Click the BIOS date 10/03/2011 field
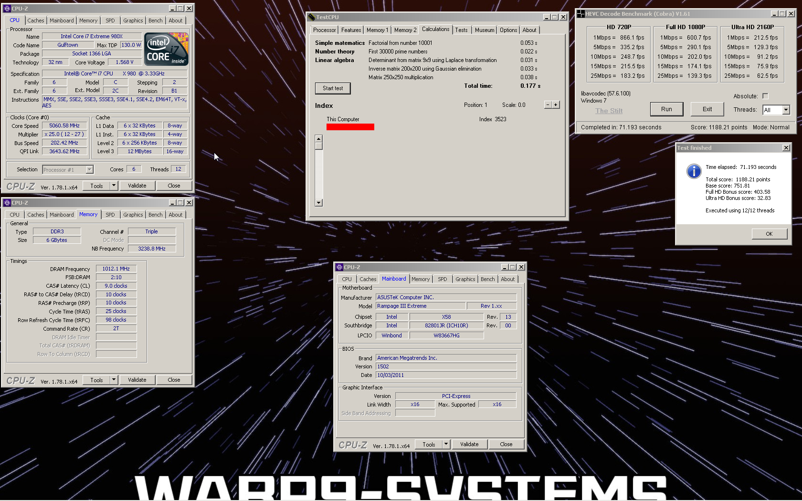Viewport: 802px width, 501px height. [446, 375]
